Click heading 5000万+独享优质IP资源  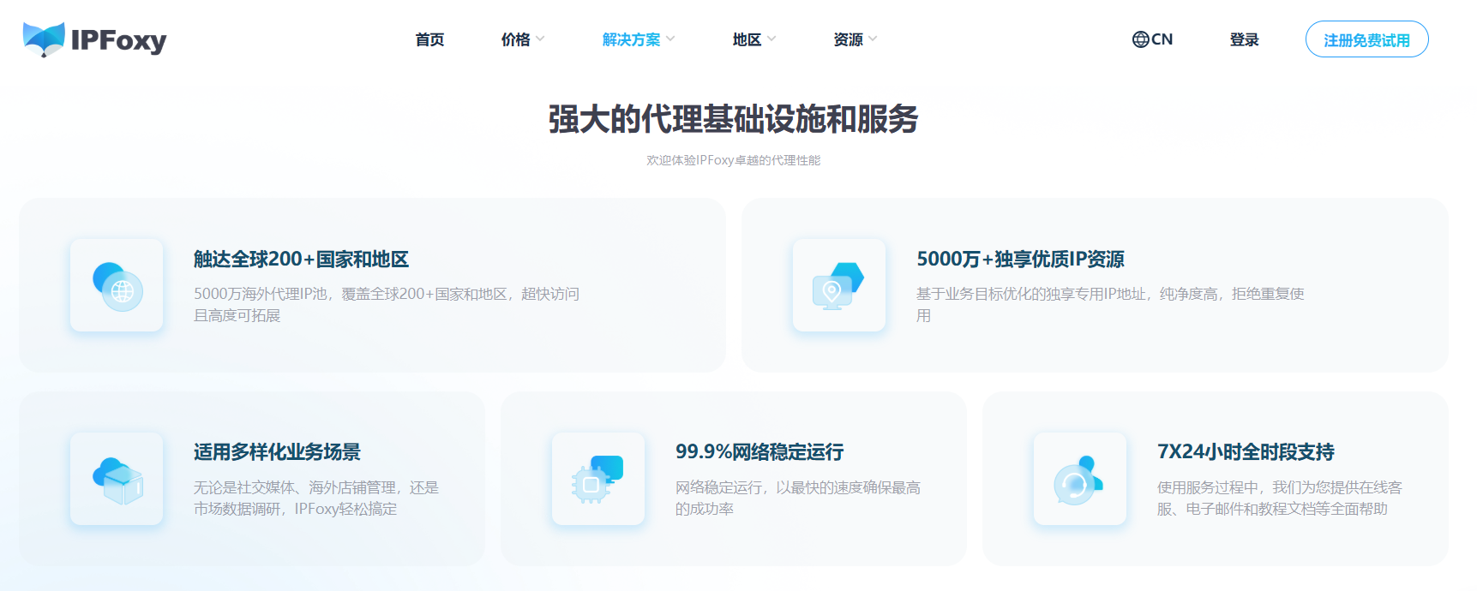1020,260
